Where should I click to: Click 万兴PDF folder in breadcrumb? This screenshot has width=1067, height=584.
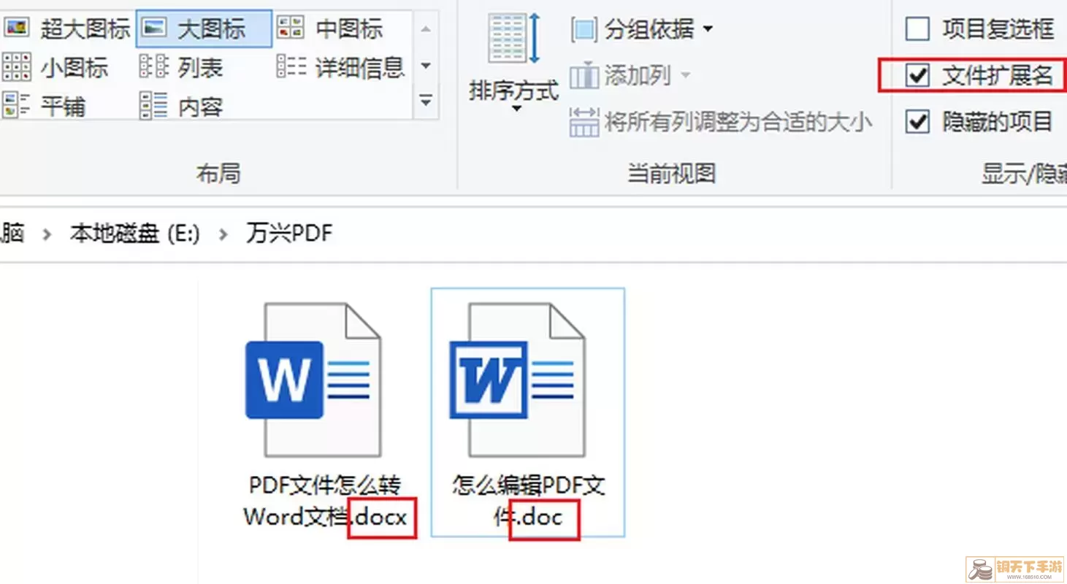point(289,234)
